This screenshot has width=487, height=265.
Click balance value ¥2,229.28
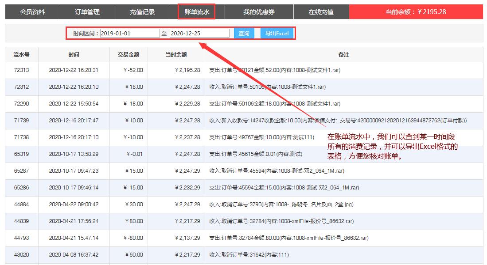coord(187,104)
